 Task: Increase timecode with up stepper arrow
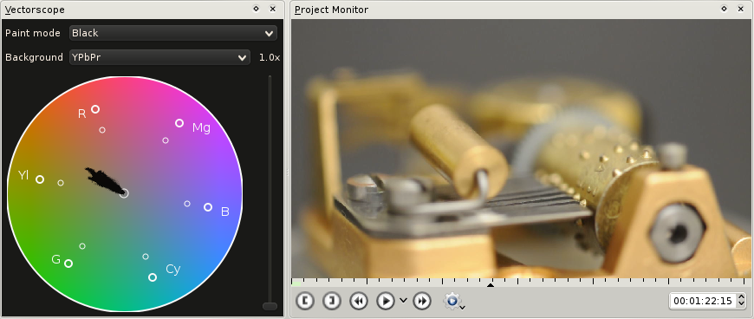(741, 297)
